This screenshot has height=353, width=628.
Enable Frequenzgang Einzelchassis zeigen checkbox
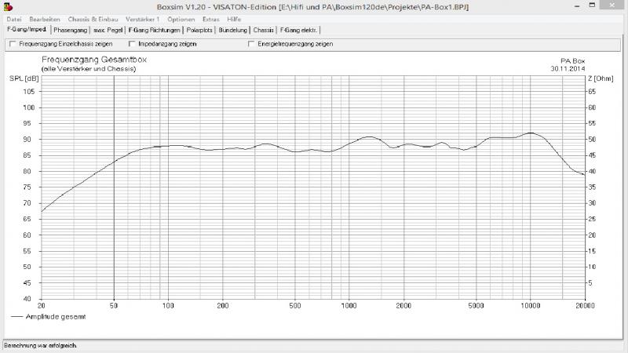click(13, 44)
